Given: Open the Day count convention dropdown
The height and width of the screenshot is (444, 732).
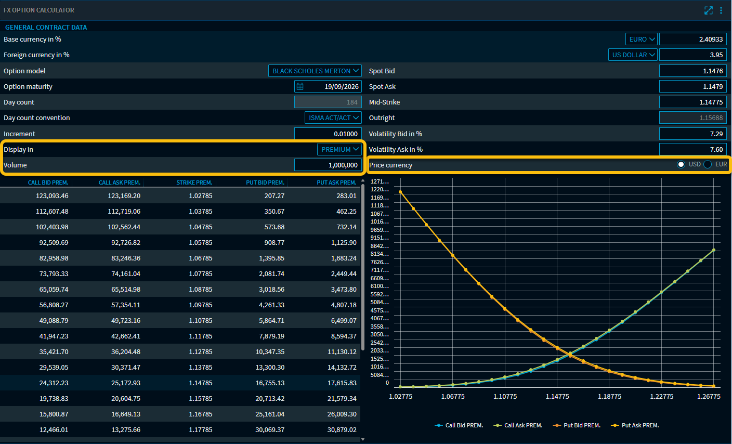Looking at the screenshot, I should click(332, 117).
